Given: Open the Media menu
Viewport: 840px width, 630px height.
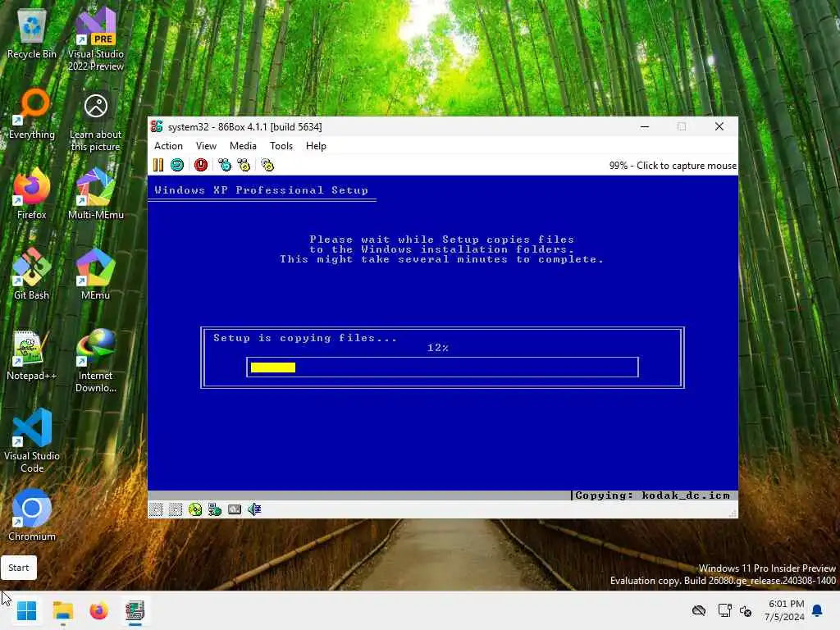Looking at the screenshot, I should 243,146.
